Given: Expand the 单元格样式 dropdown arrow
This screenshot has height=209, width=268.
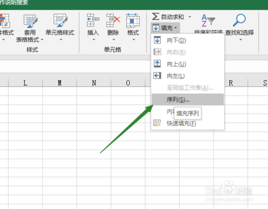Looking at the screenshot, I should point(61,40).
